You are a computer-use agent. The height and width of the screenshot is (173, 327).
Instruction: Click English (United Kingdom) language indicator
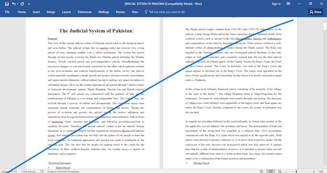63,172
